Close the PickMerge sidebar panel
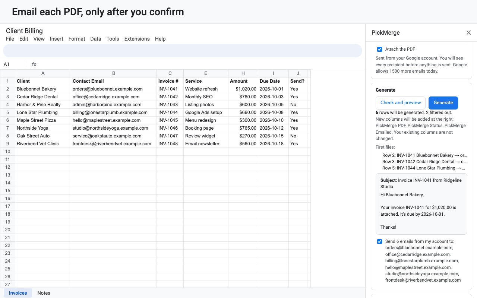 tap(469, 33)
